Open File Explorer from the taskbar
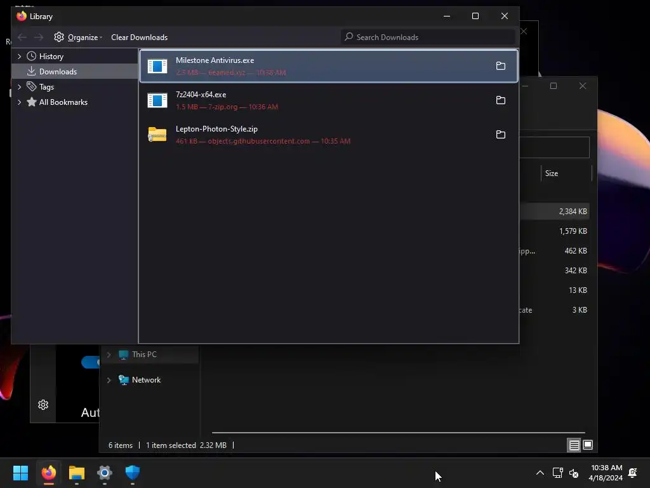 coord(77,473)
